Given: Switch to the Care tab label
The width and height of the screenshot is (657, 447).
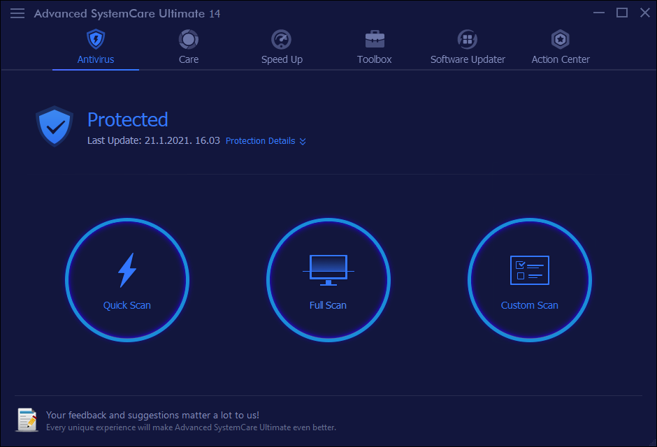Looking at the screenshot, I should pyautogui.click(x=189, y=59).
